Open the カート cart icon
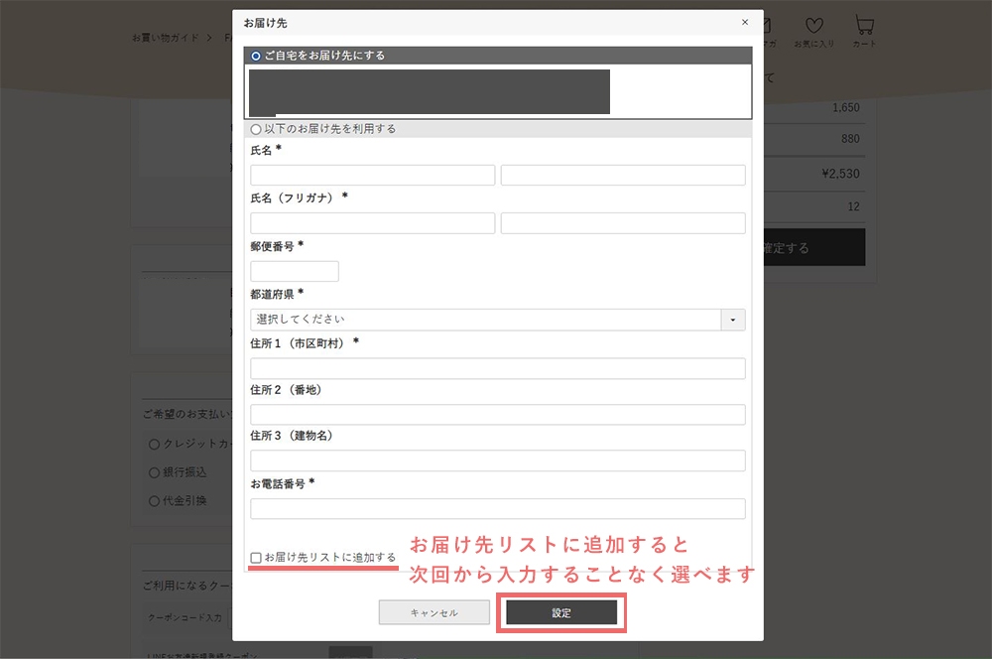This screenshot has width=992, height=659. (x=864, y=31)
